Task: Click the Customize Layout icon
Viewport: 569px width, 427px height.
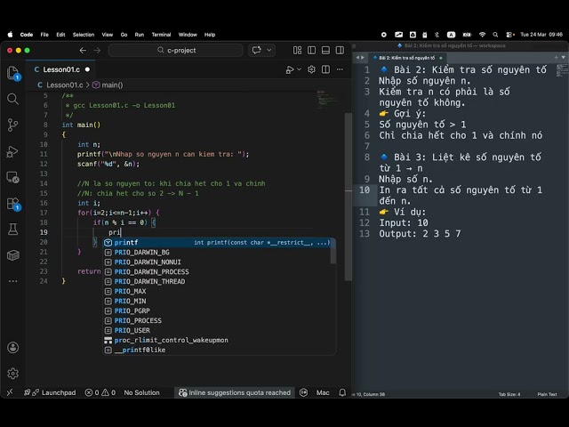Action: [x=297, y=50]
